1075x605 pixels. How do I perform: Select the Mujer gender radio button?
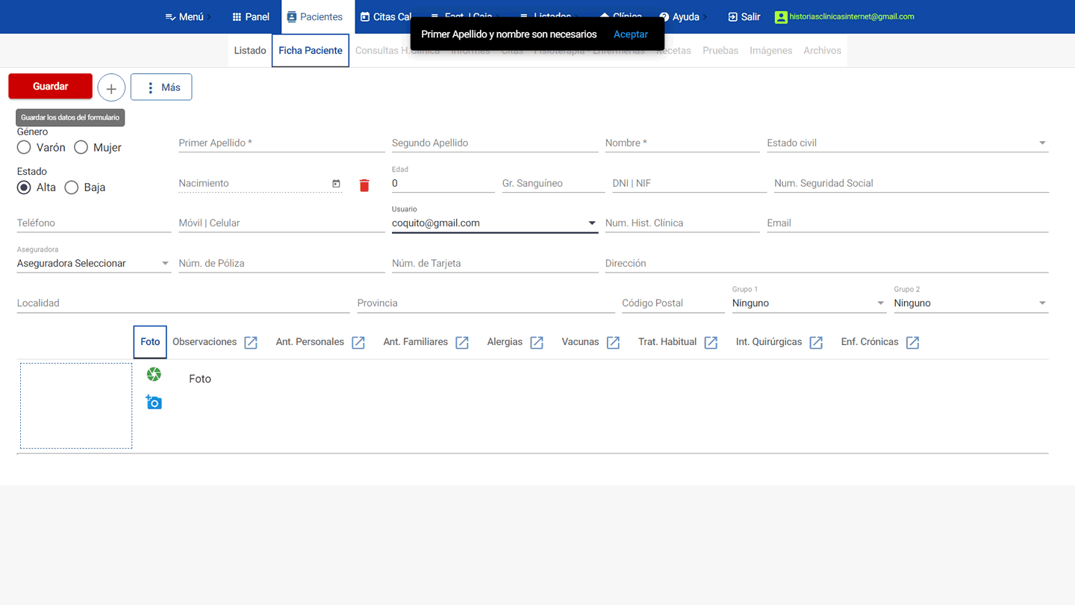(x=81, y=148)
